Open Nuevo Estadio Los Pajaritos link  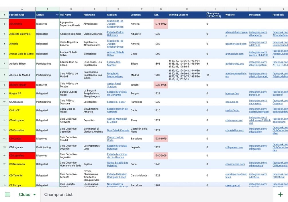(117, 164)
